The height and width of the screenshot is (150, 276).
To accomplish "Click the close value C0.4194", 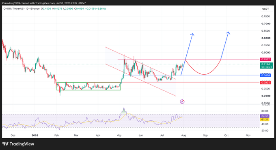I will point(79,9).
